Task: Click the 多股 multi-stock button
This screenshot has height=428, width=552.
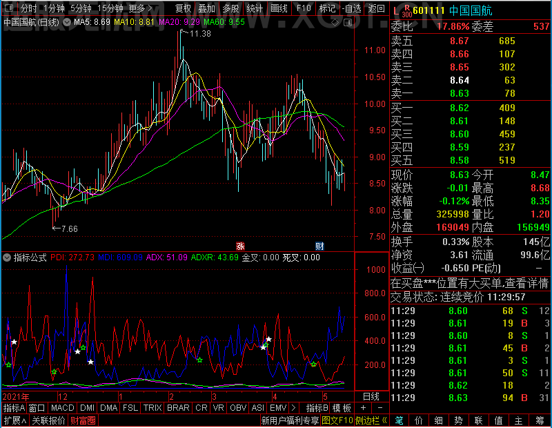Action: [x=231, y=8]
